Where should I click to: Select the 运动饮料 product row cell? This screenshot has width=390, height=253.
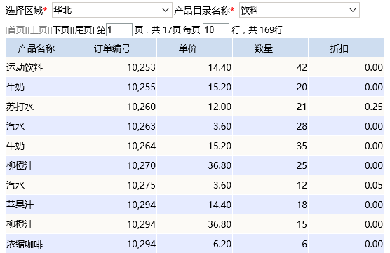coord(43,67)
